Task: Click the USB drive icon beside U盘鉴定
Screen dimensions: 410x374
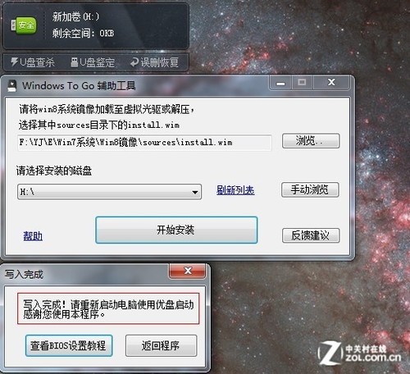Action: (74, 62)
